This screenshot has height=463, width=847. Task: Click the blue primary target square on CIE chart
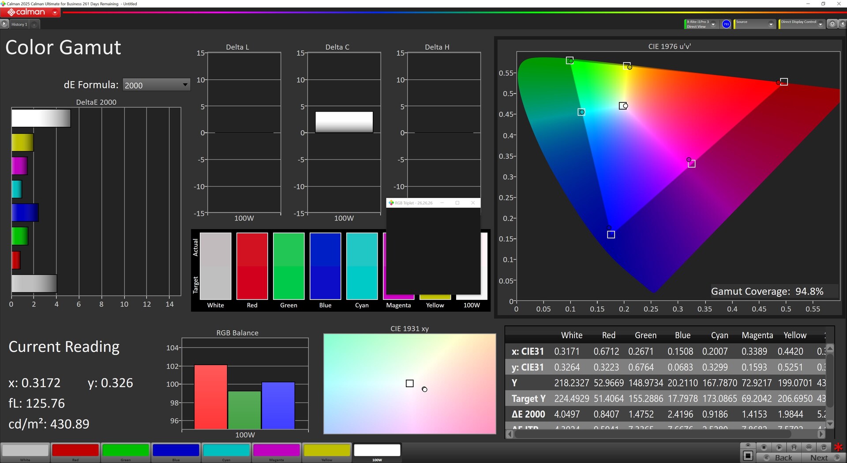(611, 235)
